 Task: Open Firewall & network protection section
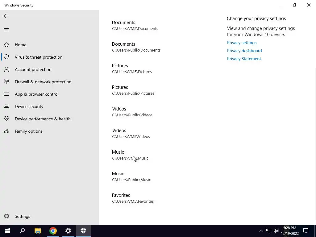(x=49, y=81)
